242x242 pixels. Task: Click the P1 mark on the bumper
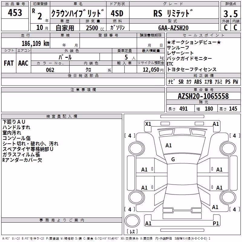coord(216,223)
